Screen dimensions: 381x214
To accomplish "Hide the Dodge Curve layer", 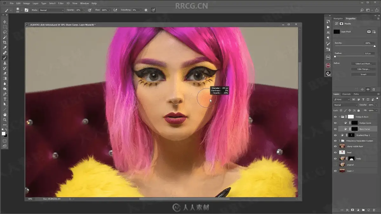I will (335, 123).
